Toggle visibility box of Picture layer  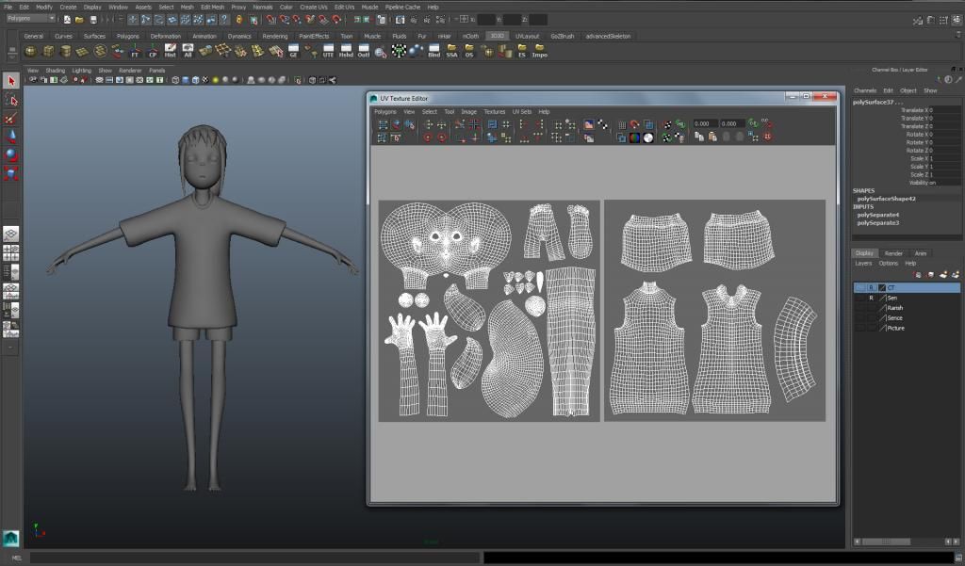[x=859, y=328]
